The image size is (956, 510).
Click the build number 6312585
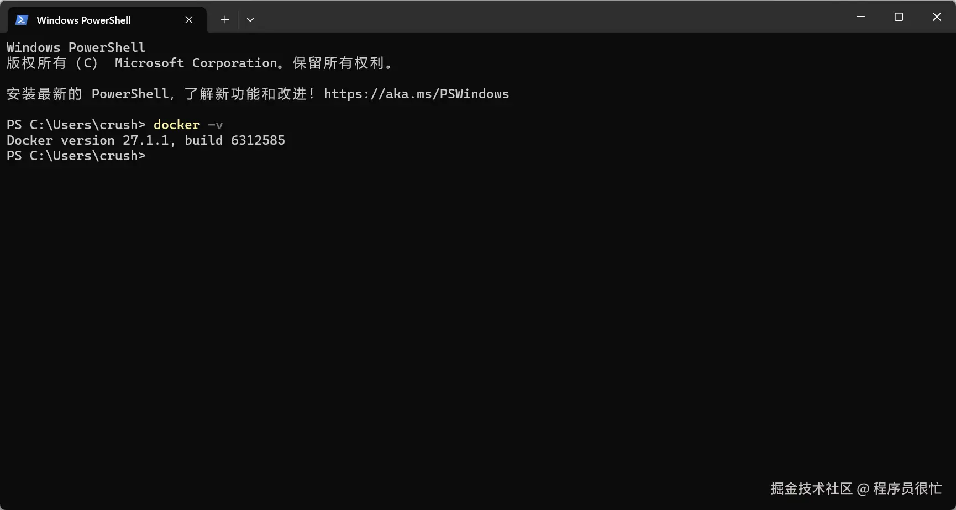click(258, 140)
